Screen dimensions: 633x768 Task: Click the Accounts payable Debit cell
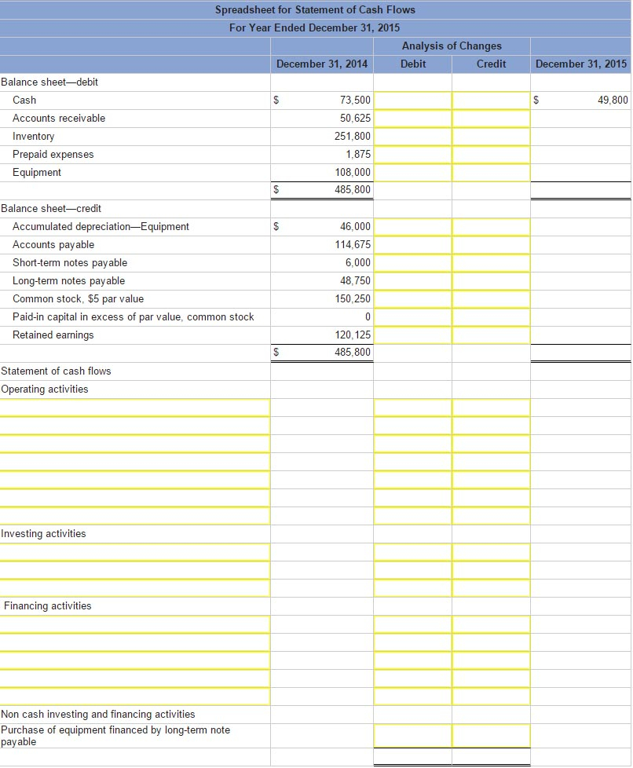click(412, 245)
